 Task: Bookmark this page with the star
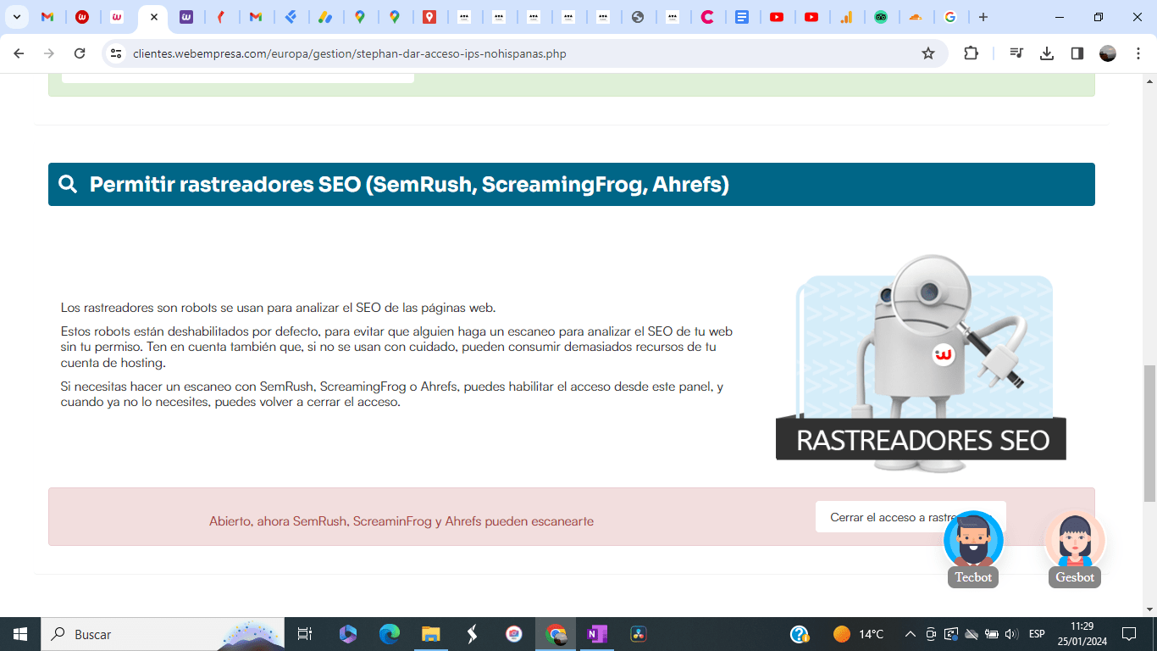(928, 53)
